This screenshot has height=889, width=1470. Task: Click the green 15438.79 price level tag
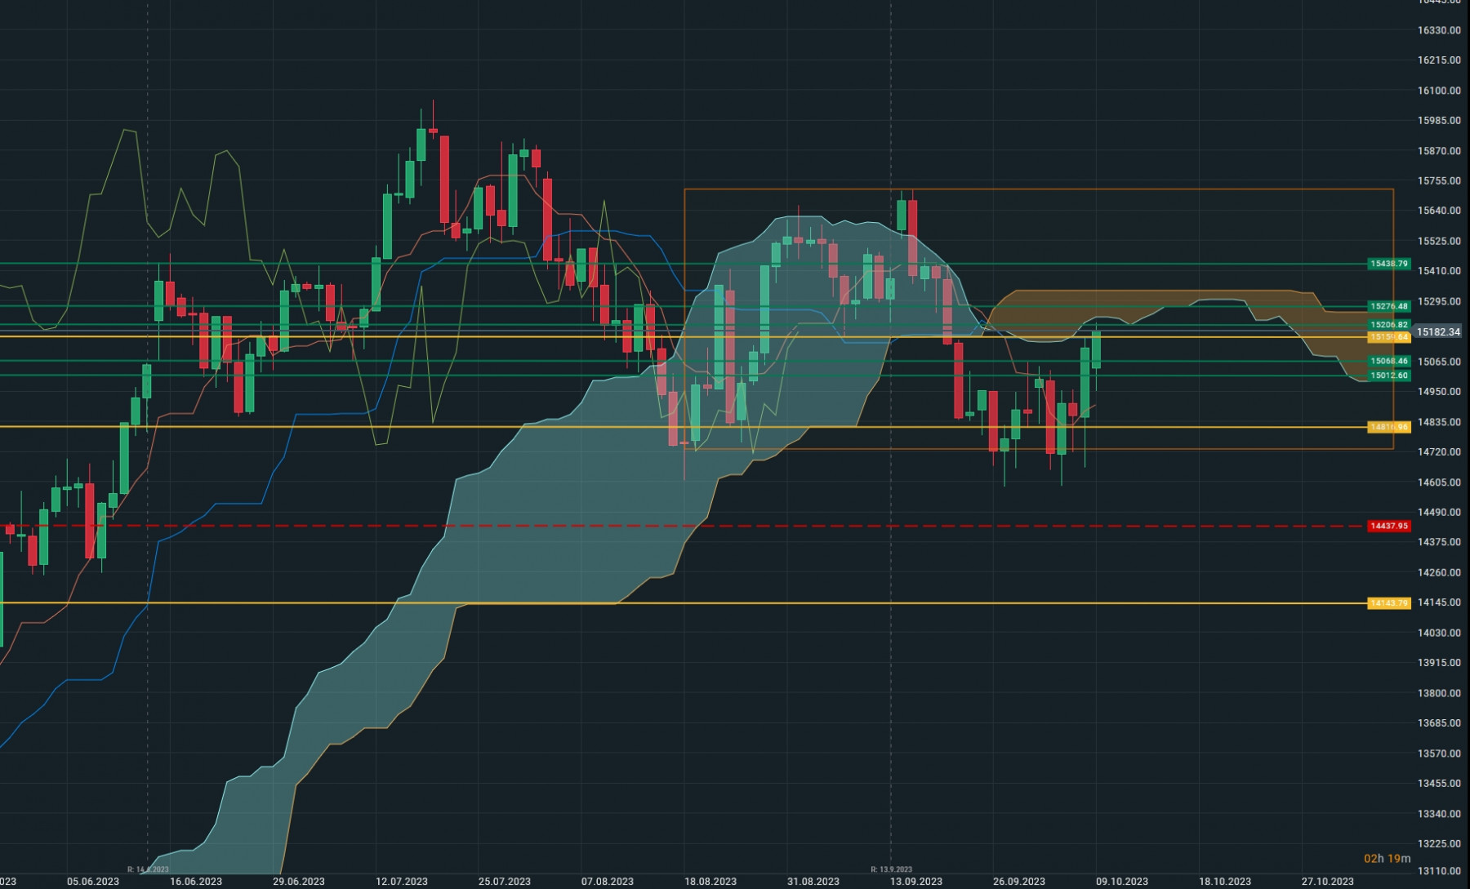click(x=1388, y=264)
